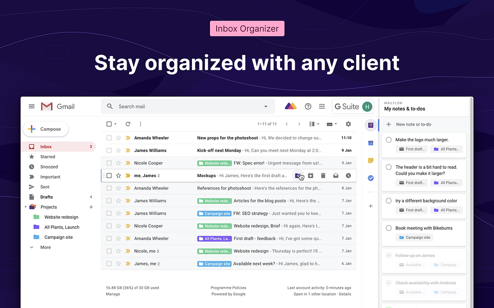Open the Website redesign project folder
This screenshot has height=308, width=494.
[x=61, y=217]
